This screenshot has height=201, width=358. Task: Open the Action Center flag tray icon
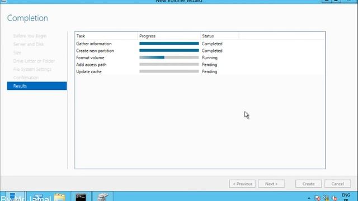[x=317, y=198]
